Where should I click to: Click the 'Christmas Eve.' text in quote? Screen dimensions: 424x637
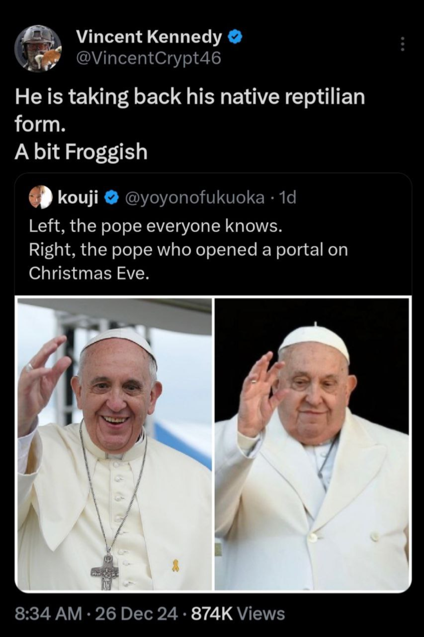89,273
